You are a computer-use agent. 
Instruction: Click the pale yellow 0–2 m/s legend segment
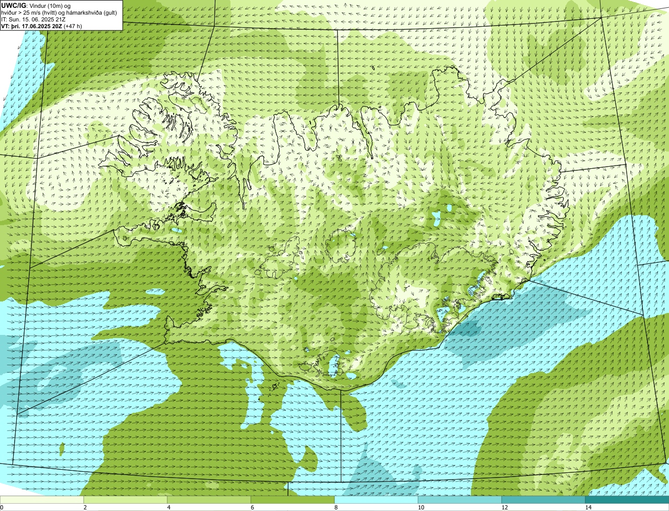tap(42, 500)
